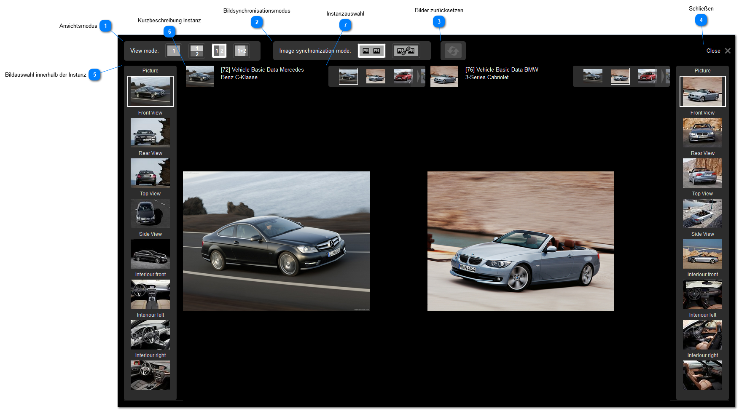Pick red car in second instance selector
Viewport: 739px width, 411px height.
click(x=648, y=76)
